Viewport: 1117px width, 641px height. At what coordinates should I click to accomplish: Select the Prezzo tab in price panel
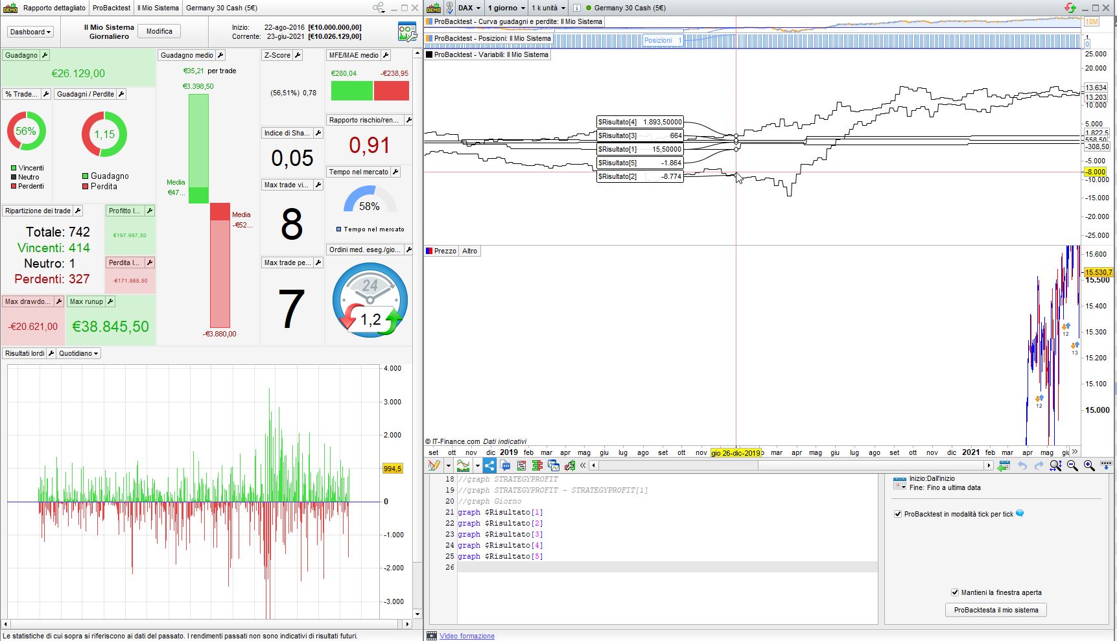tap(441, 251)
